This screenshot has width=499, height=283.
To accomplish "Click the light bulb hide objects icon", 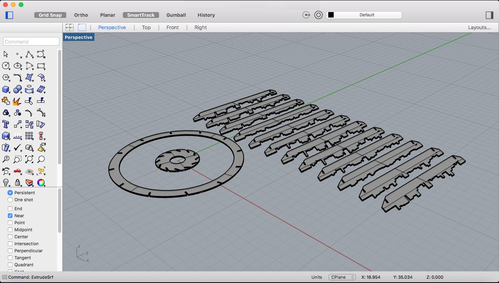I will click(6, 182).
